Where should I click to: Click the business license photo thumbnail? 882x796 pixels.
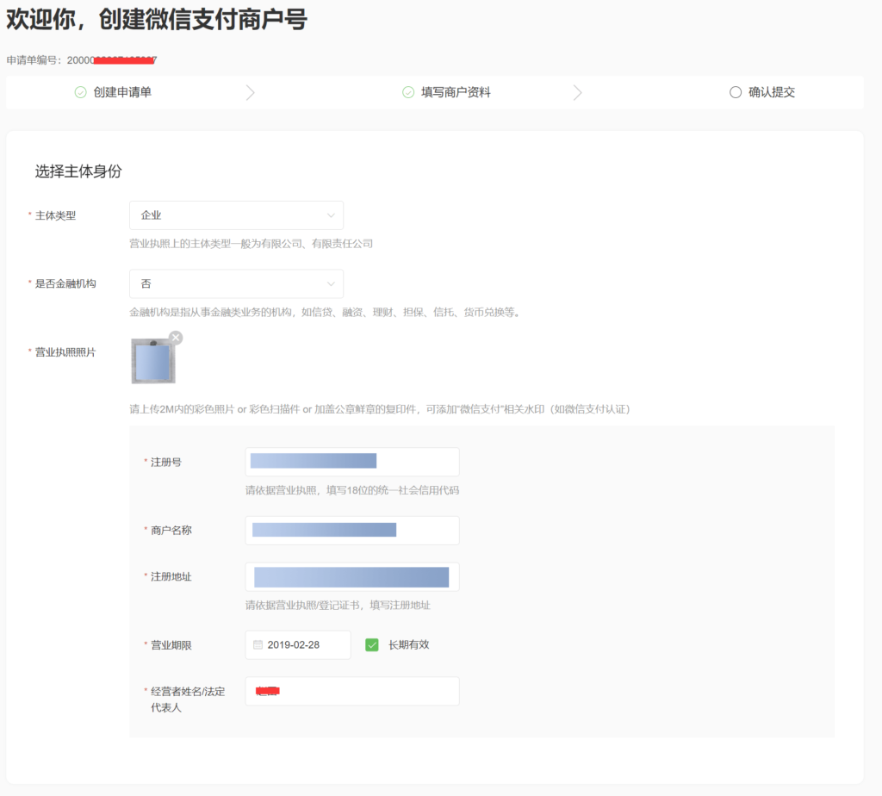coord(153,361)
